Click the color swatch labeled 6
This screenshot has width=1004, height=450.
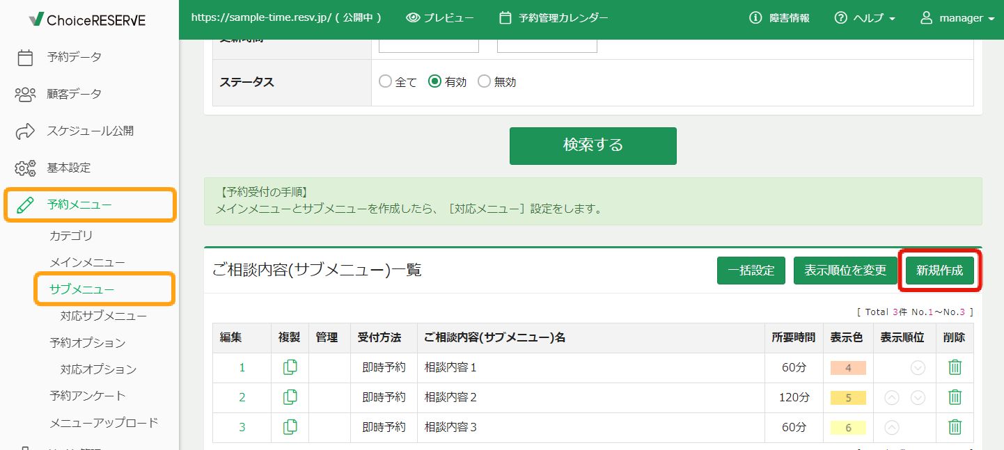click(x=848, y=428)
